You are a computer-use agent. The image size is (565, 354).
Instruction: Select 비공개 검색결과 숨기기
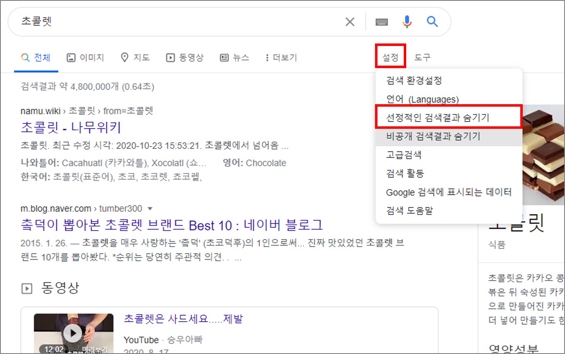pos(449,137)
